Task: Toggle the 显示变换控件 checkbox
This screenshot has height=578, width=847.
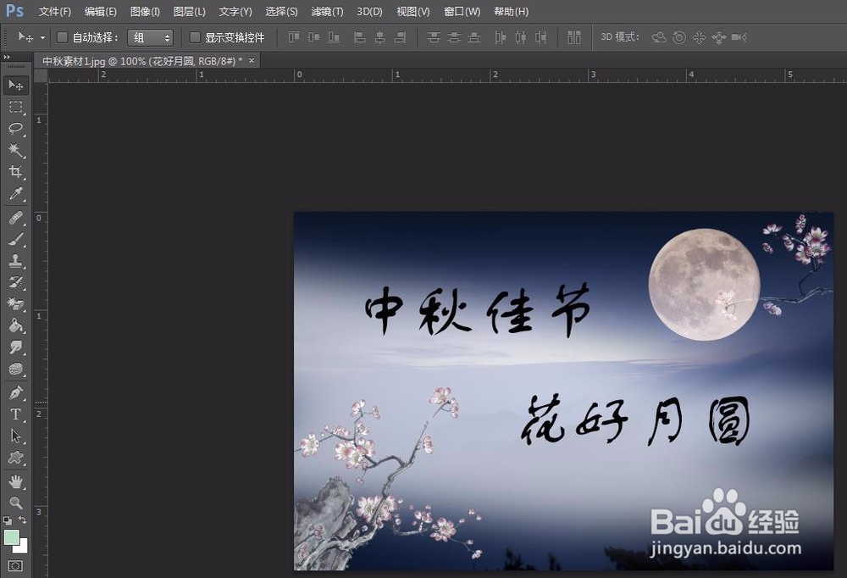Action: (194, 37)
